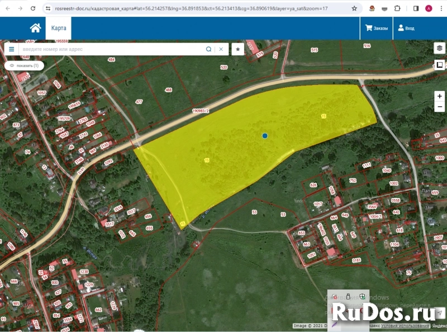This screenshot has width=447, height=332.
Task: Click the home icon in site header
Action: [x=35, y=28]
